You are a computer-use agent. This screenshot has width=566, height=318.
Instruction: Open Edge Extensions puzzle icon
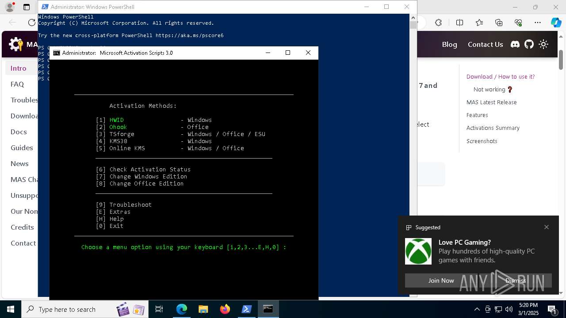click(x=438, y=23)
